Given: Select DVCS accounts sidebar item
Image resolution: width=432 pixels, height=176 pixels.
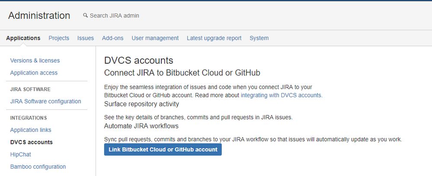Looking at the screenshot, I should pyautogui.click(x=32, y=142).
